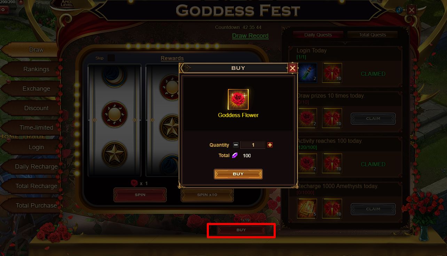447x256 pixels.
Task: Click the gift box reward in Activity quest
Action: pyautogui.click(x=332, y=163)
